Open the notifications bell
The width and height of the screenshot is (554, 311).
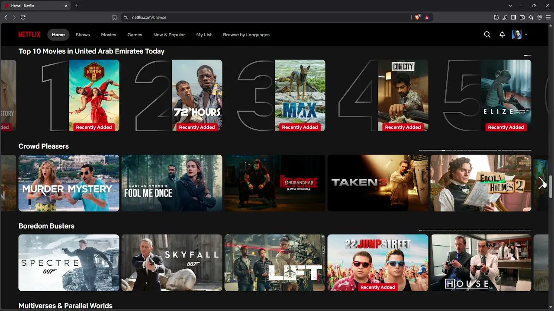(502, 35)
